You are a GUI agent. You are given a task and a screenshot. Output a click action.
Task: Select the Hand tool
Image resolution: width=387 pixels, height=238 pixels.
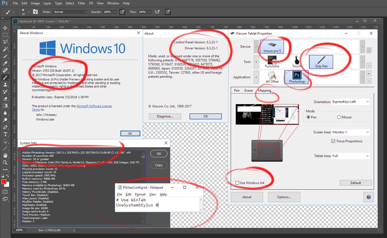click(5, 155)
